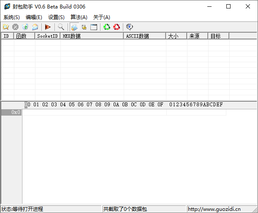The width and height of the screenshot is (258, 213).
Task: Open the 设置(S) menu
Action: (56, 17)
